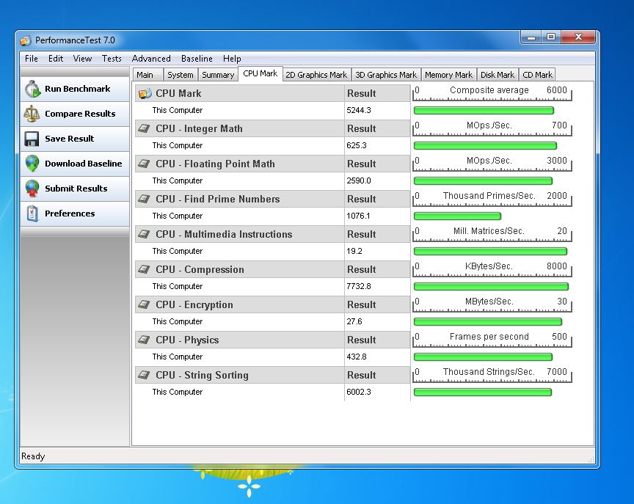Click the chip icon beside CPU - Multimedia Instructions

pyautogui.click(x=144, y=234)
